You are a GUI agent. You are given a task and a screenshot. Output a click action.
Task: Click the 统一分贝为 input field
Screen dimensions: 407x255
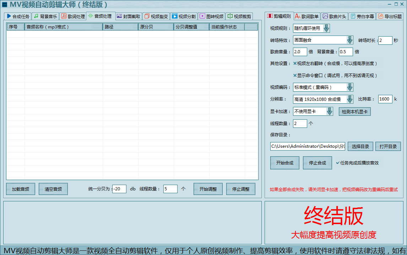119,189
